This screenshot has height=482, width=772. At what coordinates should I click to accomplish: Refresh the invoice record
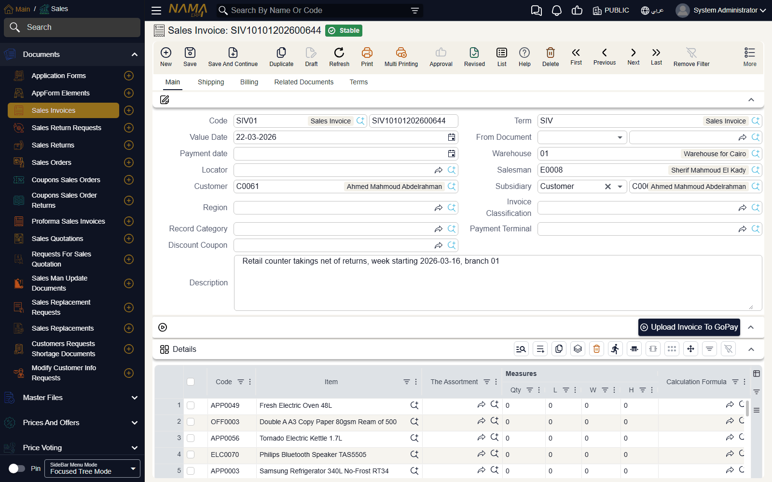tap(339, 57)
